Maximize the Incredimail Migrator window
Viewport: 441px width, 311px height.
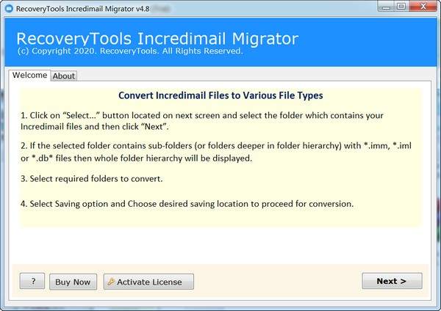[401, 7]
